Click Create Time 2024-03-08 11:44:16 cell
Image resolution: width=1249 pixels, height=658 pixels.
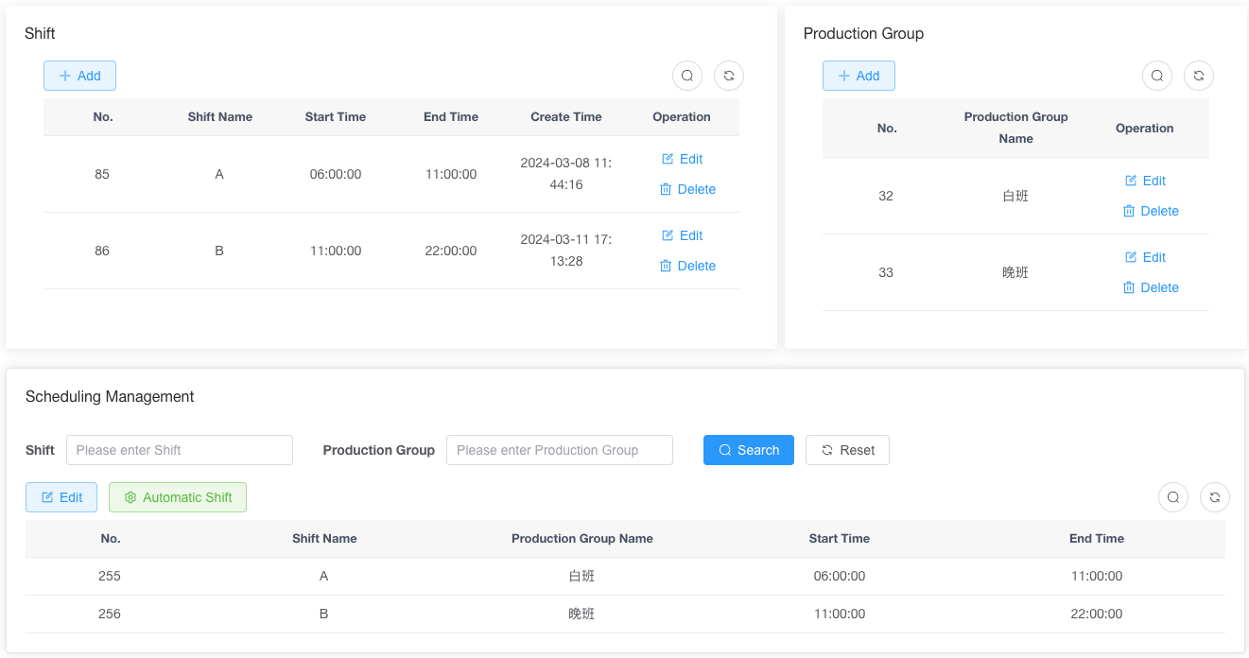[x=566, y=174]
